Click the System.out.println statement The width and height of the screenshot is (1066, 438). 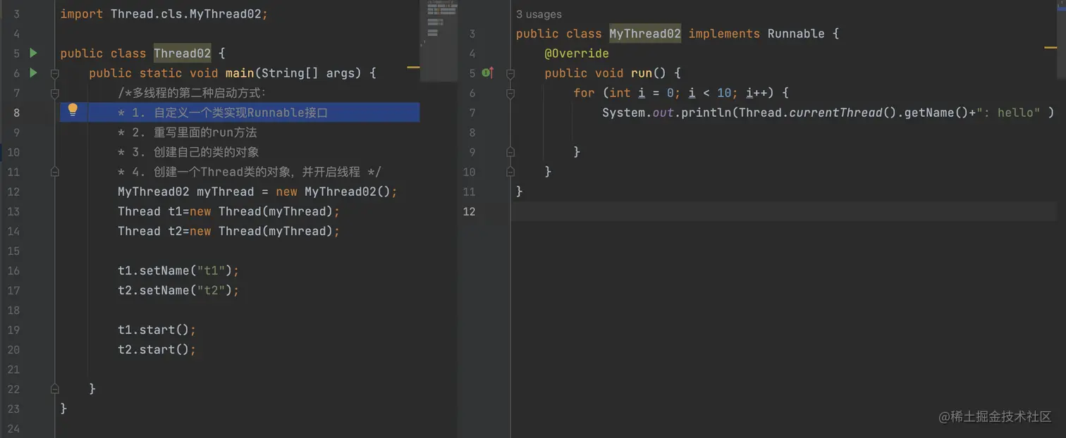pyautogui.click(x=828, y=113)
